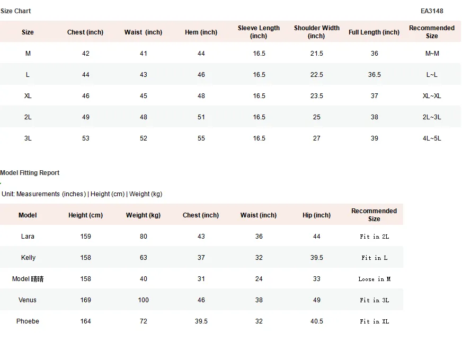Select the XL~XL recommended size cell
The image size is (462, 350).
click(x=432, y=96)
